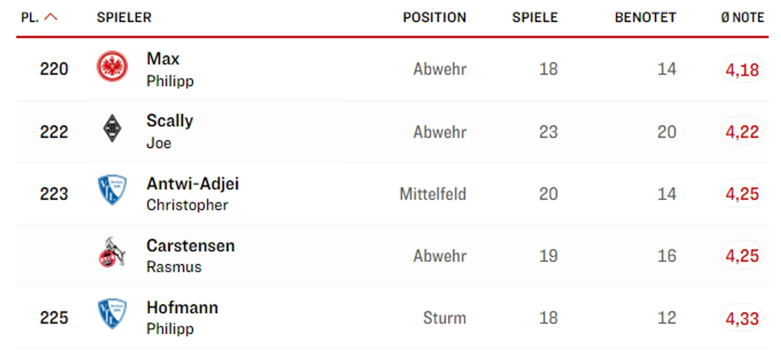Screen dimensions: 781x352
Task: Toggle the PL. sort arrow
Action: click(x=51, y=17)
